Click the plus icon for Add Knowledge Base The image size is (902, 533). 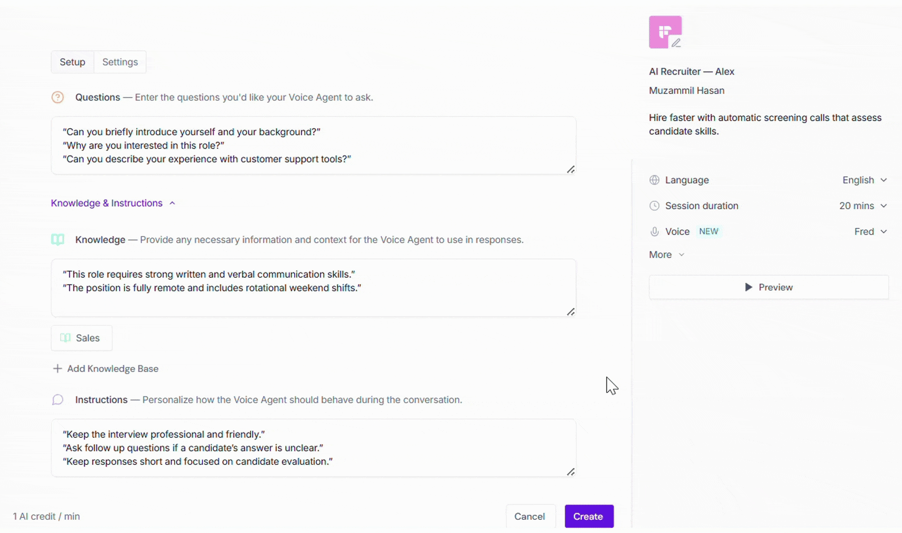[57, 368]
